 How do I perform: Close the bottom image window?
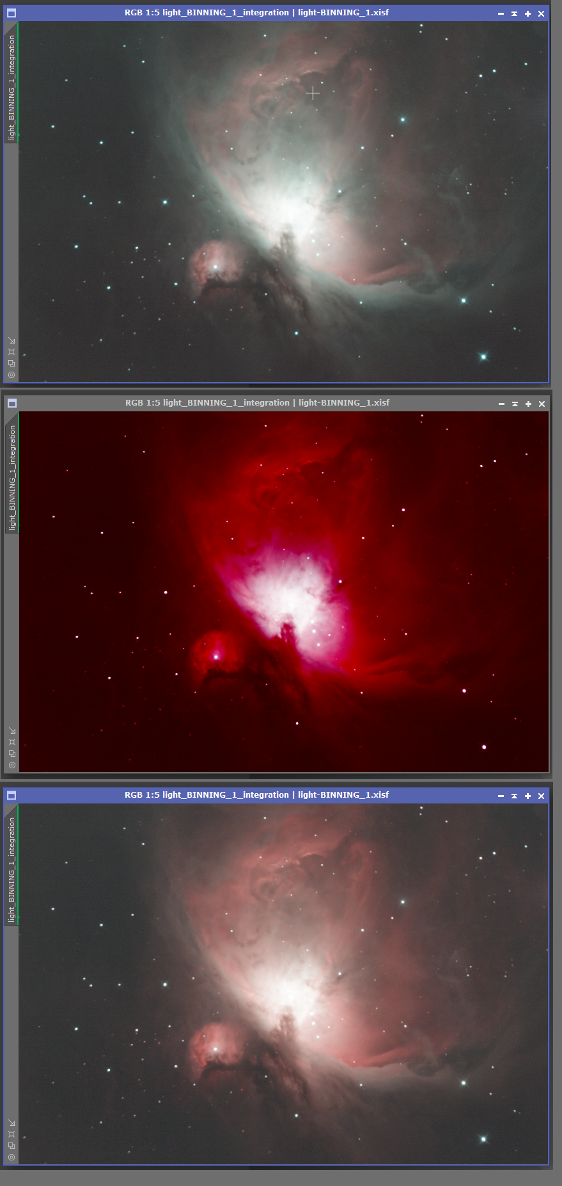(x=541, y=796)
